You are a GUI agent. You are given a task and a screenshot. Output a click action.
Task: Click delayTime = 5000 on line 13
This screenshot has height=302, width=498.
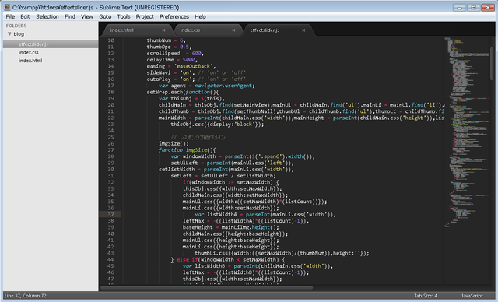(172, 60)
